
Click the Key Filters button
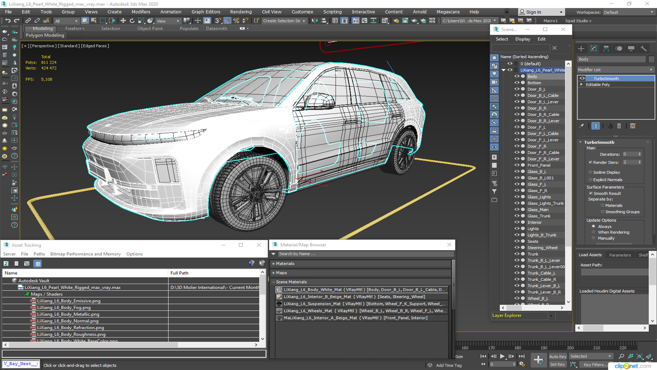pos(595,365)
